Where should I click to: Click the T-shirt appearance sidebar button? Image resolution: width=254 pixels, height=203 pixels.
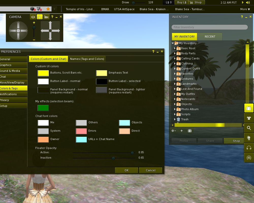[249, 118]
